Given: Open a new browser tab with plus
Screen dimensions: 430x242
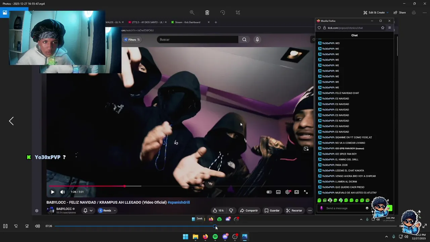Looking at the screenshot, I should (216, 22).
